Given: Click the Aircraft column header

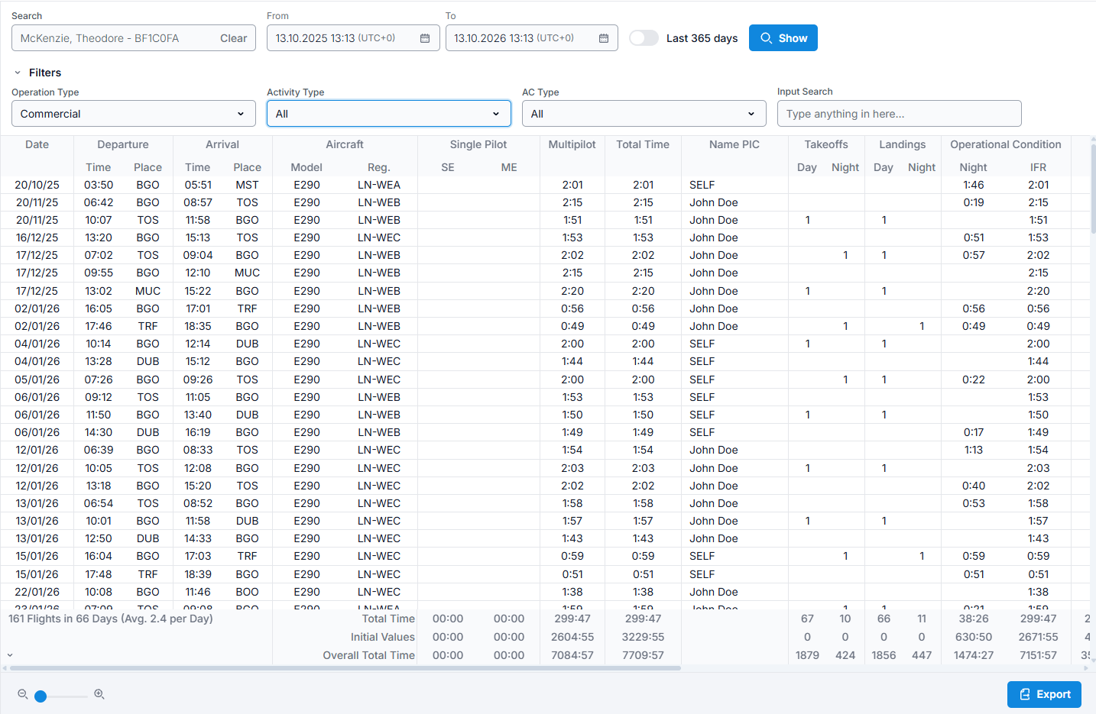Looking at the screenshot, I should tap(345, 144).
